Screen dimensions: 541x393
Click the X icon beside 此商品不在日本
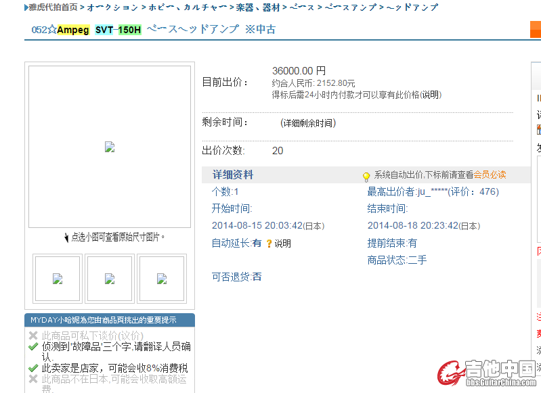coord(33,379)
